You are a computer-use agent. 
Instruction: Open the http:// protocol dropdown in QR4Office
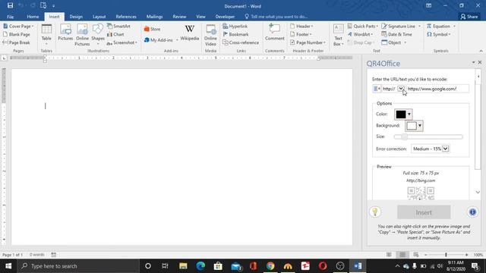401,89
